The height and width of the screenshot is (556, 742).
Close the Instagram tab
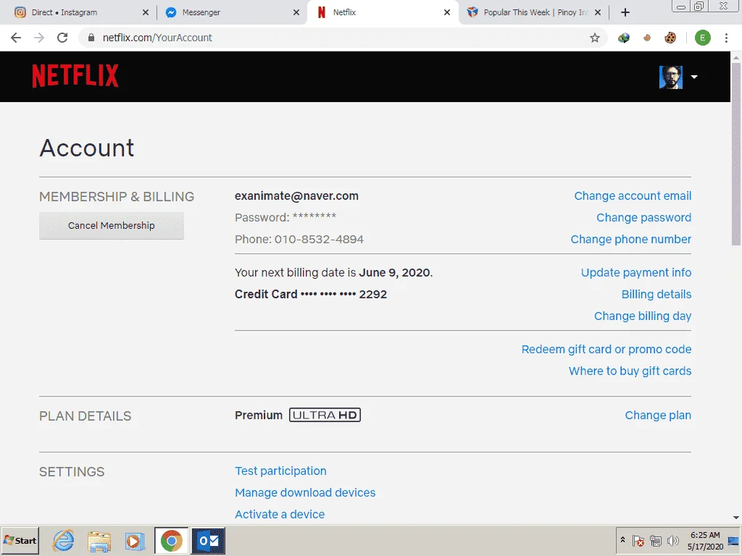click(x=145, y=12)
